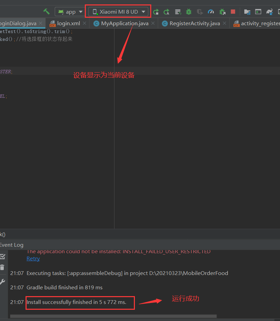This screenshot has height=321, width=280.
Task: Stop the running app with the red square
Action: coord(233,11)
